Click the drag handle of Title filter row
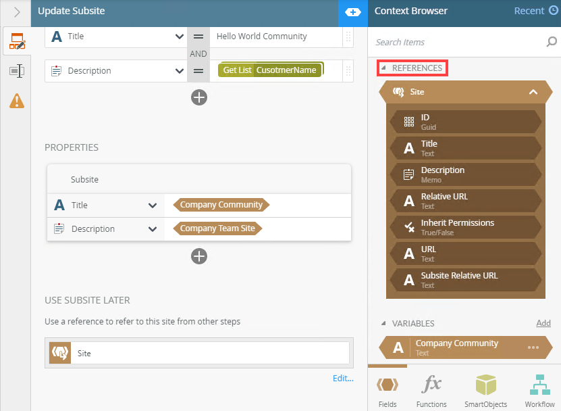Image resolution: width=561 pixels, height=411 pixels. click(348, 37)
